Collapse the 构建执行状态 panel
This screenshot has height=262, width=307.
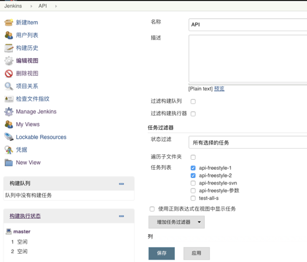(122, 216)
